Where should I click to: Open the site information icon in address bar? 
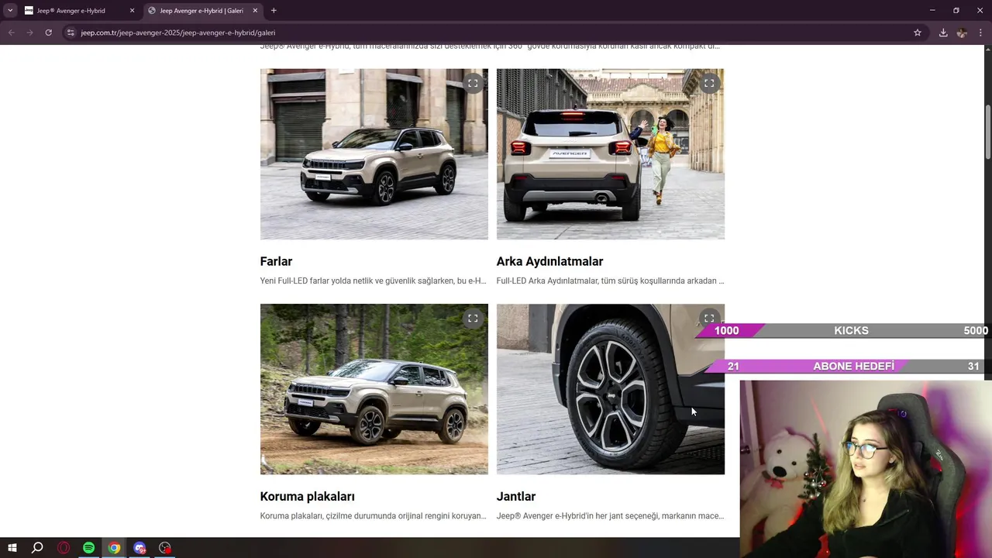coord(71,33)
